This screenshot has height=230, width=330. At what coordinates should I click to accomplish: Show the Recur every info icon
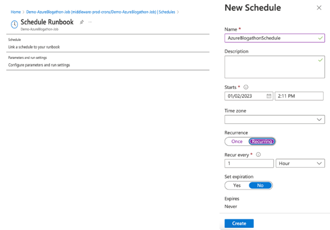(258, 155)
